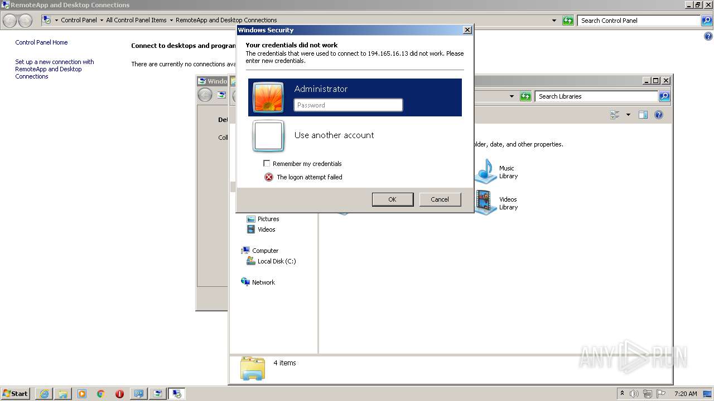This screenshot has width=714, height=401.
Task: Click the All Control Panel Items breadcrumb
Action: coord(136,20)
